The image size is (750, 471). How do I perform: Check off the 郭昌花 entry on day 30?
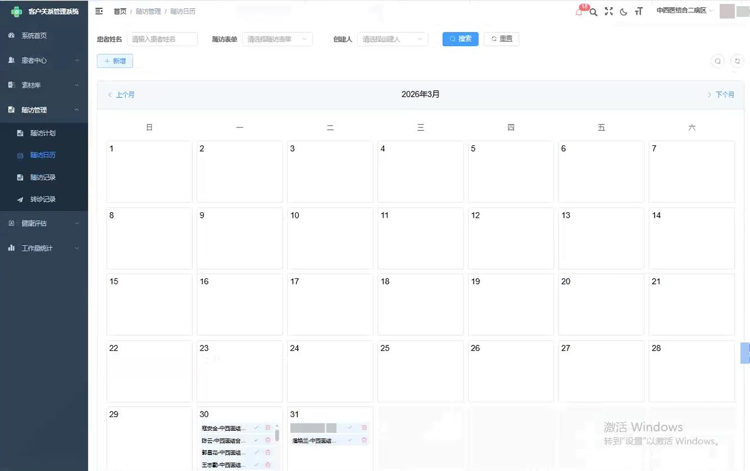point(257,452)
